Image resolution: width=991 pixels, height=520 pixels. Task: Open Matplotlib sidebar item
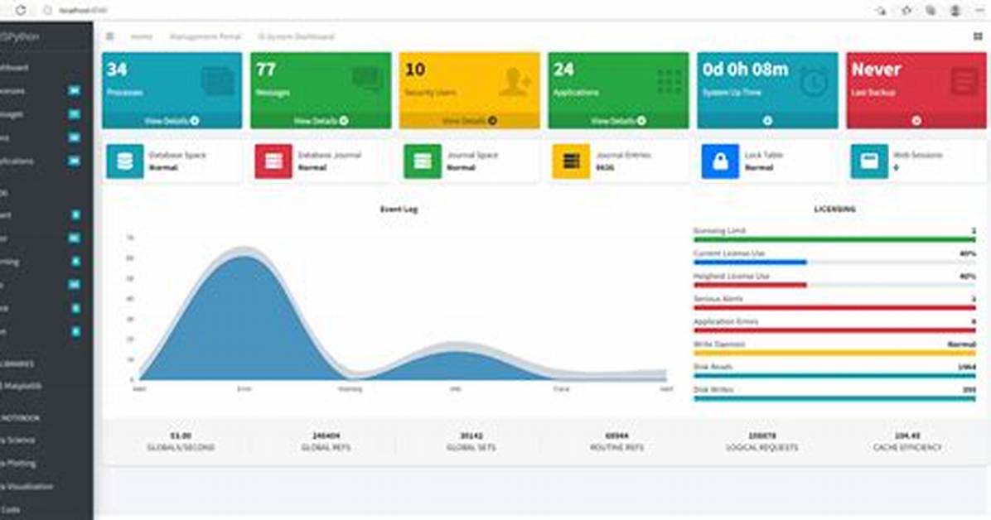(21, 386)
